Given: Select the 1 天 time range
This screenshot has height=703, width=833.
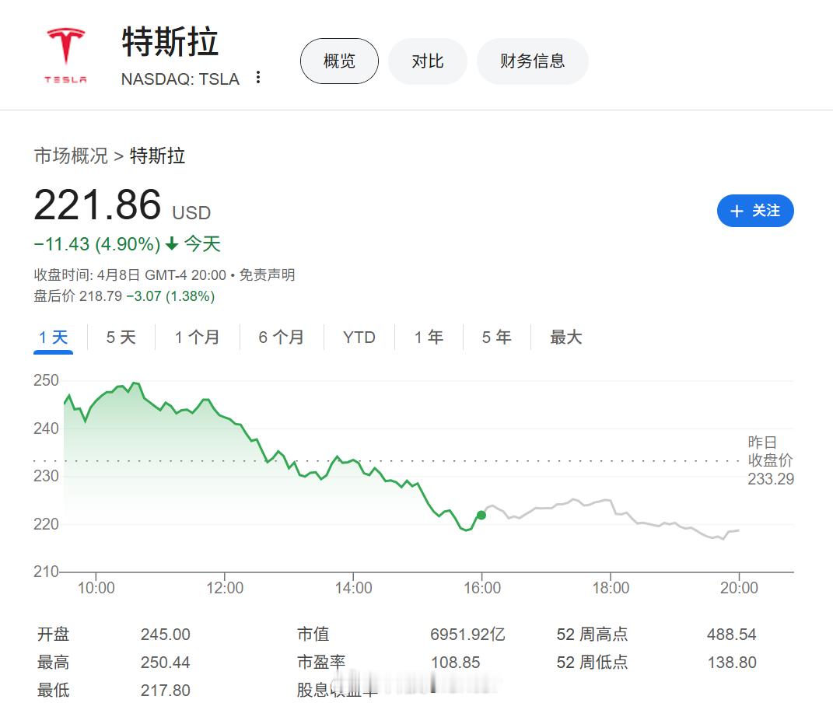Looking at the screenshot, I should tap(53, 338).
